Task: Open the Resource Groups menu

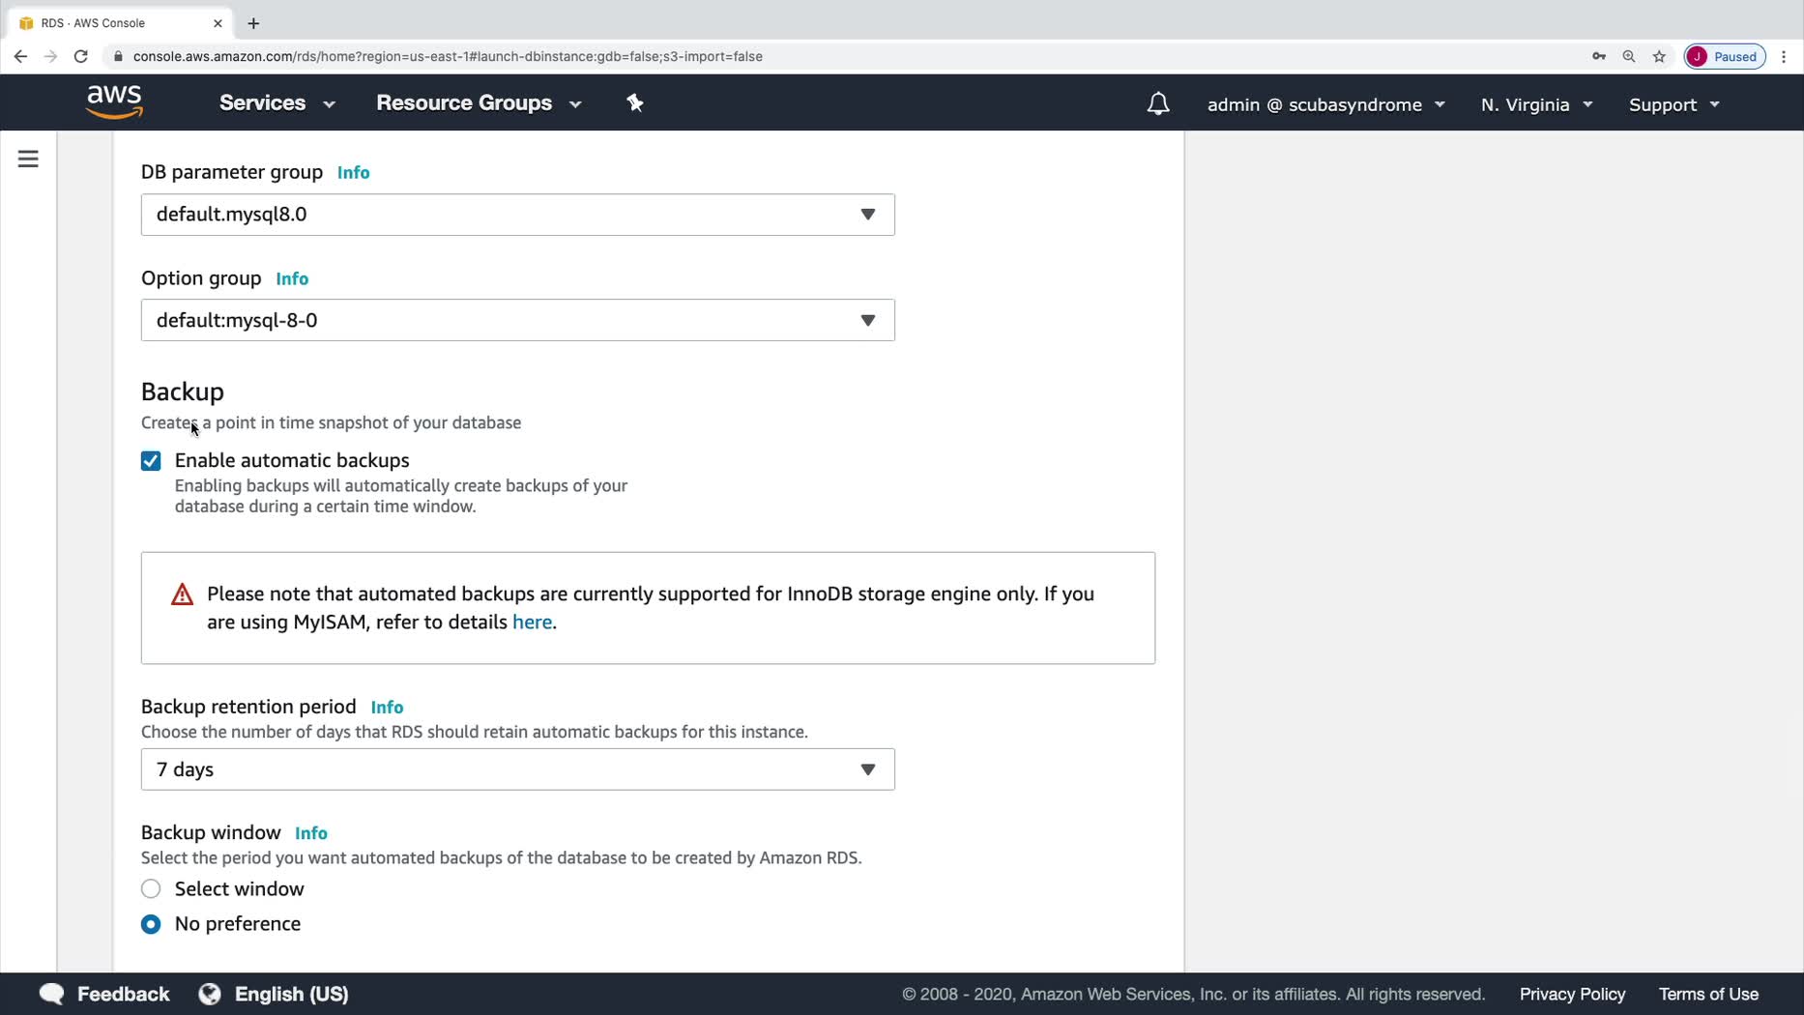Action: 479,103
